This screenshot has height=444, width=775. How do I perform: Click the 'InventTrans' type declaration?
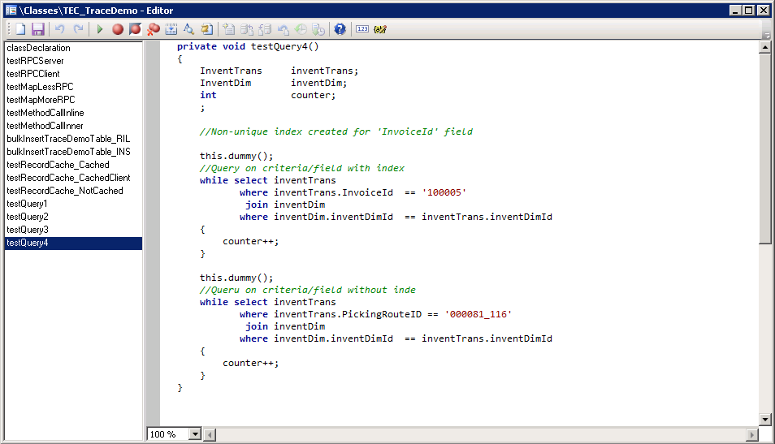coord(231,71)
